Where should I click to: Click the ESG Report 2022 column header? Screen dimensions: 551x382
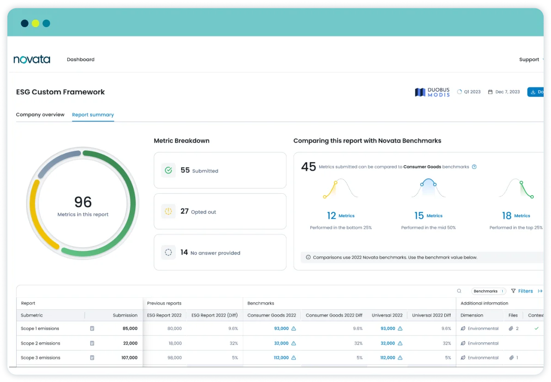[164, 315]
